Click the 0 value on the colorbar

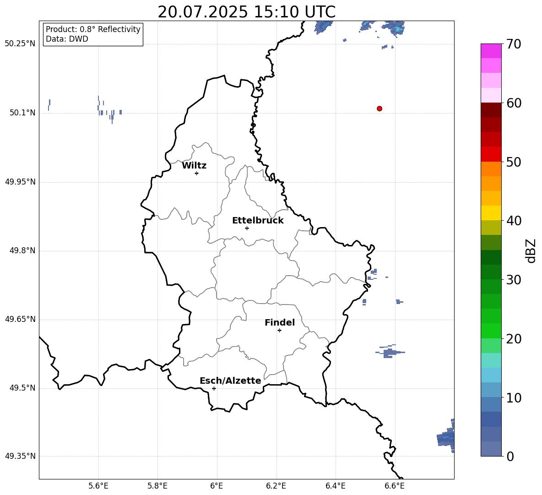point(510,456)
